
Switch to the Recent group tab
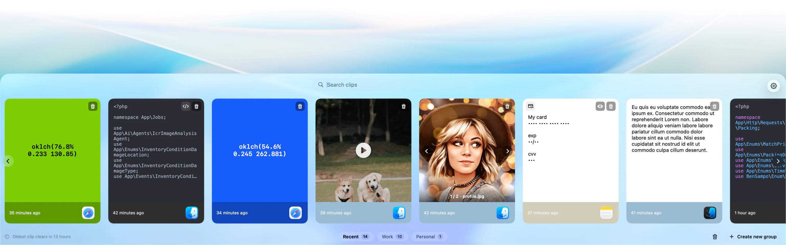(x=356, y=237)
